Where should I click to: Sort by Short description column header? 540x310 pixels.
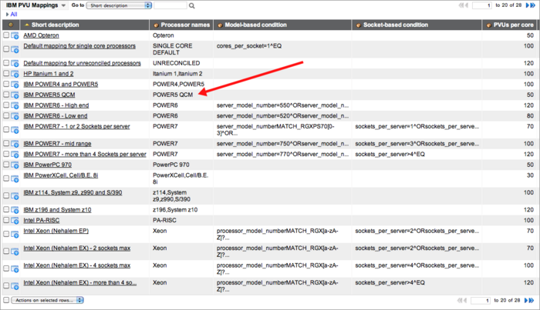click(55, 25)
